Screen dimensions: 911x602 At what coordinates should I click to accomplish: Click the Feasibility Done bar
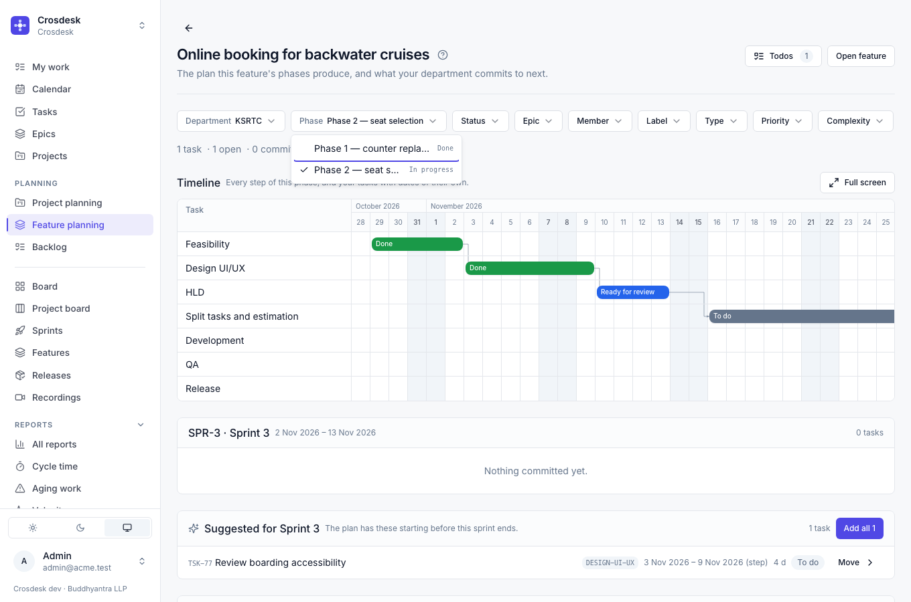click(417, 244)
